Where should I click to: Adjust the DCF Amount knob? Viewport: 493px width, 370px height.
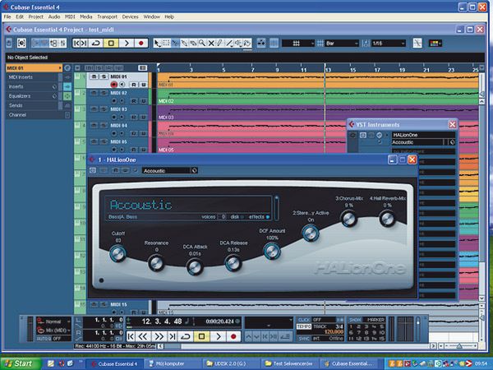point(272,251)
